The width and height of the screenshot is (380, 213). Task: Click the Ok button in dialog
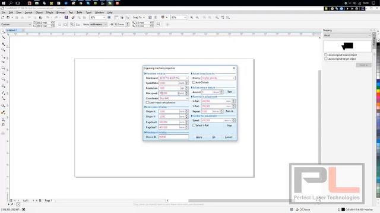pyautogui.click(x=214, y=137)
